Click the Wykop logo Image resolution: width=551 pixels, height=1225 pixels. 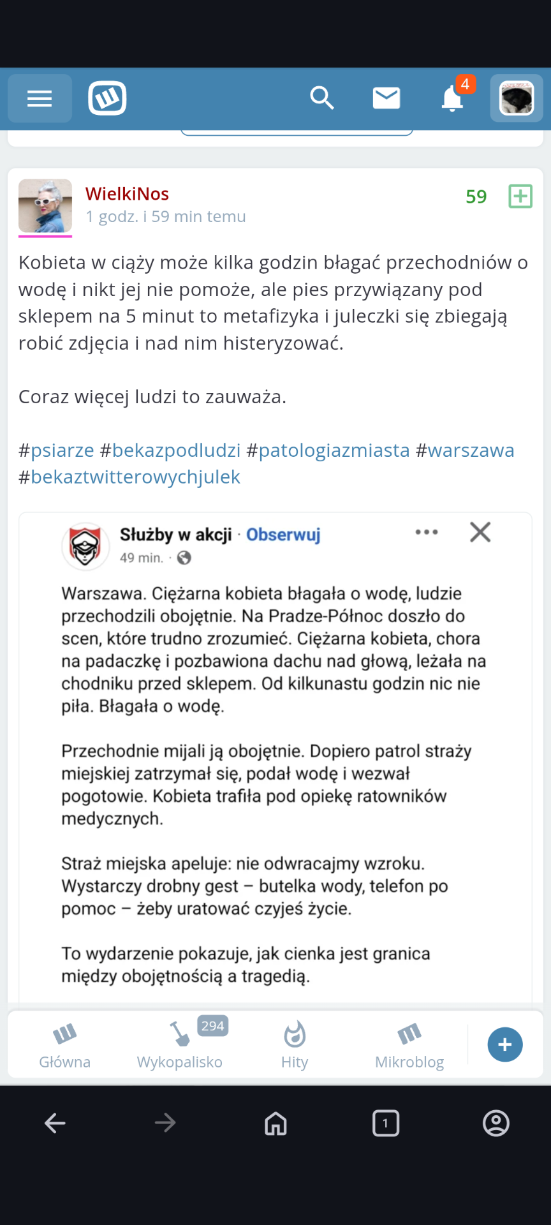point(107,98)
